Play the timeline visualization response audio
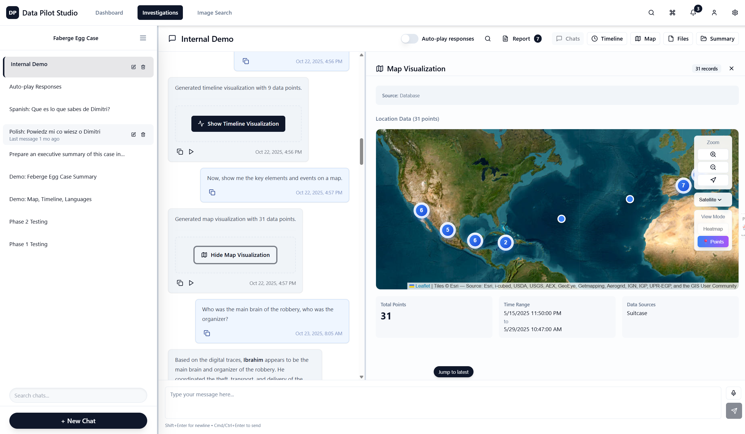 coord(191,152)
